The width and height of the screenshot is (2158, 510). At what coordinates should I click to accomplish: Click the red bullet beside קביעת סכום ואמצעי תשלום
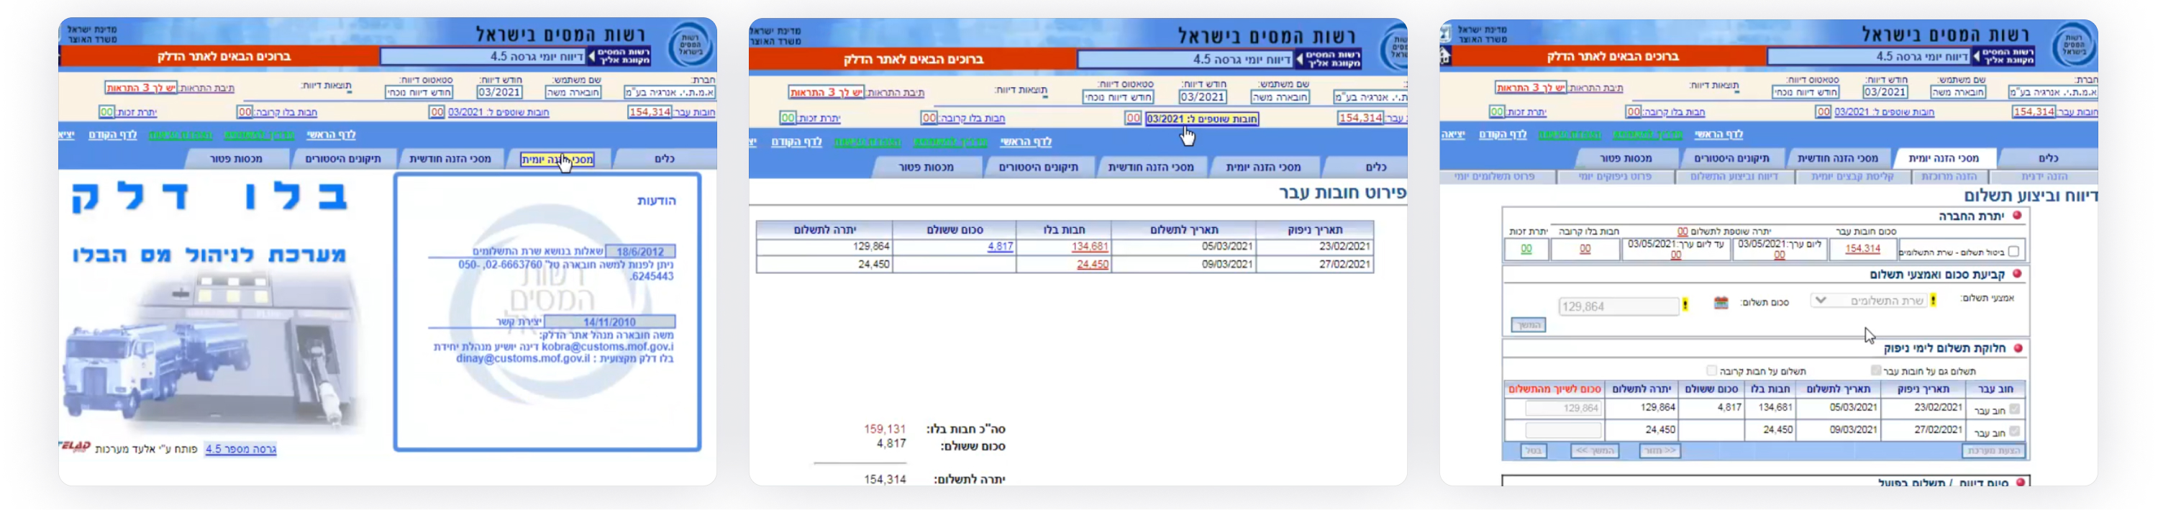tap(2017, 274)
